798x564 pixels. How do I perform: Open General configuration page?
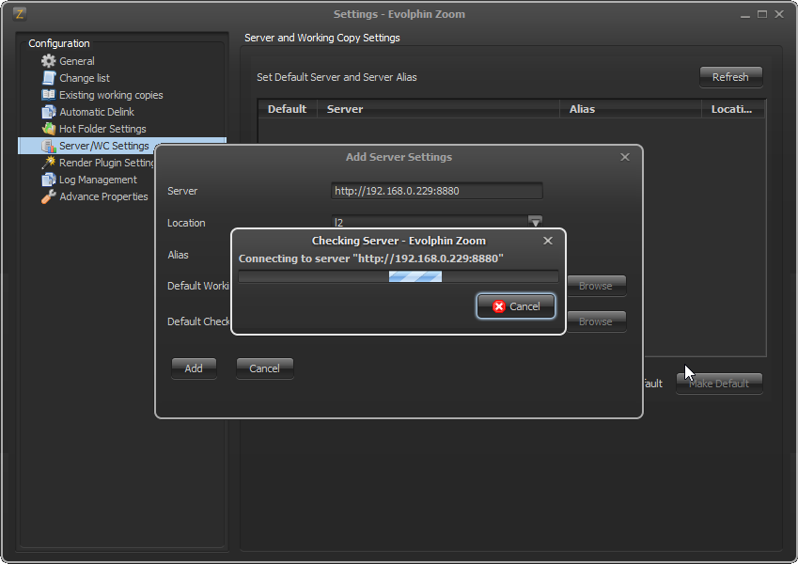point(77,61)
